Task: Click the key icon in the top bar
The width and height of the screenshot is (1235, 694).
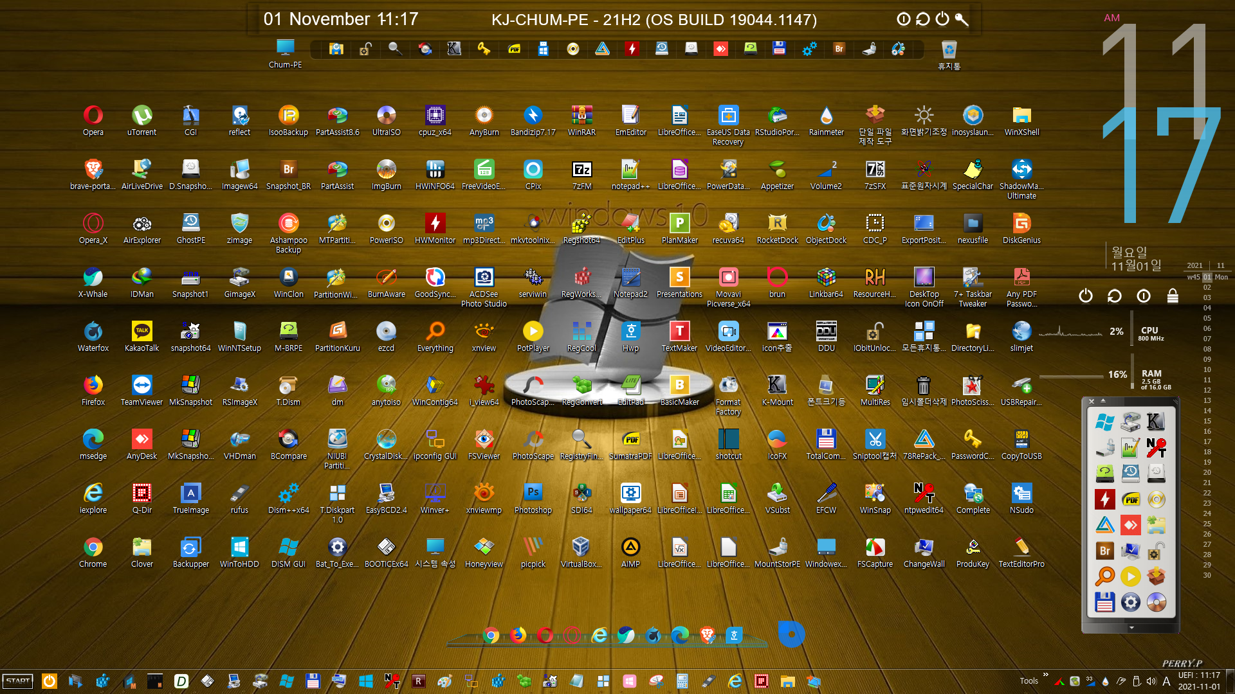Action: 962,19
